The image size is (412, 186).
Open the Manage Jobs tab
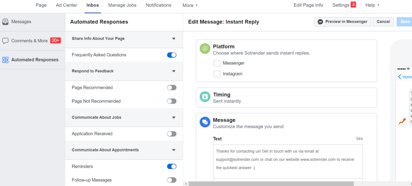[122, 5]
